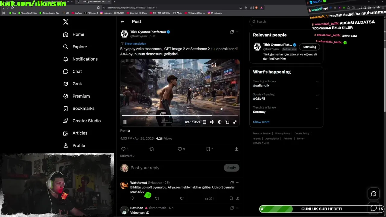Bookmark the main post with 7 bookmarks

coord(209,149)
